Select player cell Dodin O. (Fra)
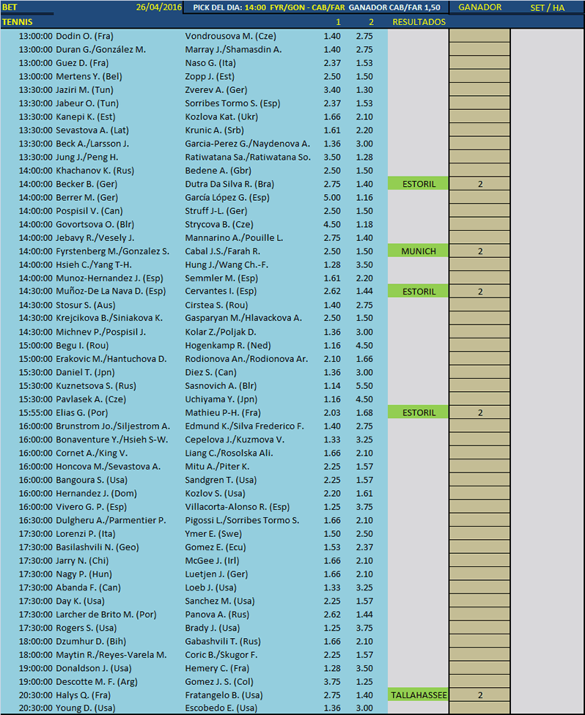The height and width of the screenshot is (715, 585). (84, 36)
